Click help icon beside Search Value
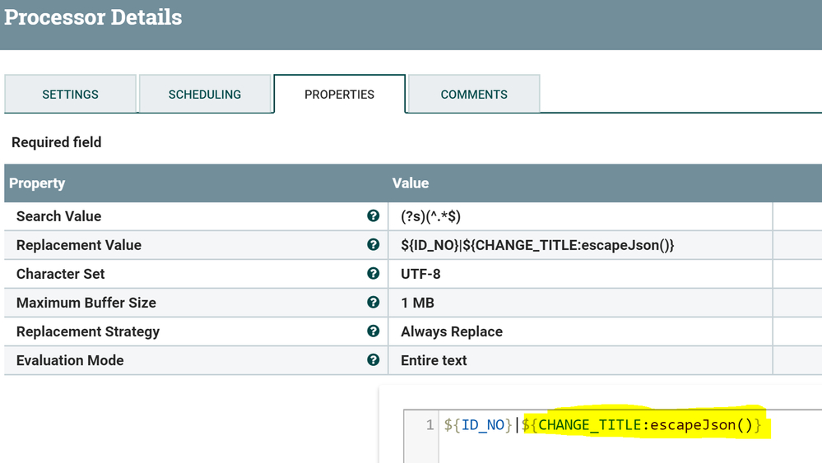Image resolution: width=822 pixels, height=463 pixels. click(373, 216)
